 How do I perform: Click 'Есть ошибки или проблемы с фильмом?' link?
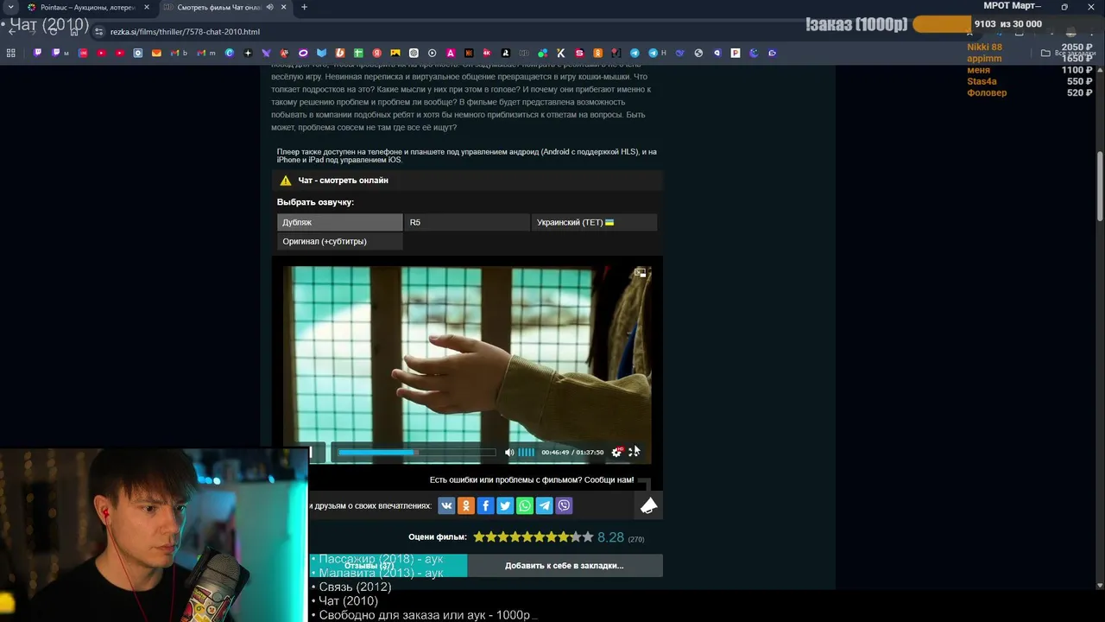(x=532, y=479)
